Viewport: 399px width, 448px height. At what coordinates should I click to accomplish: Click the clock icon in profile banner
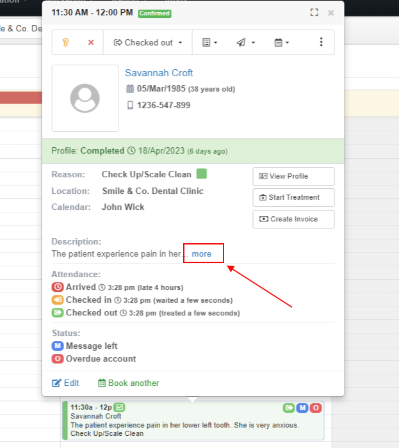[x=131, y=150]
